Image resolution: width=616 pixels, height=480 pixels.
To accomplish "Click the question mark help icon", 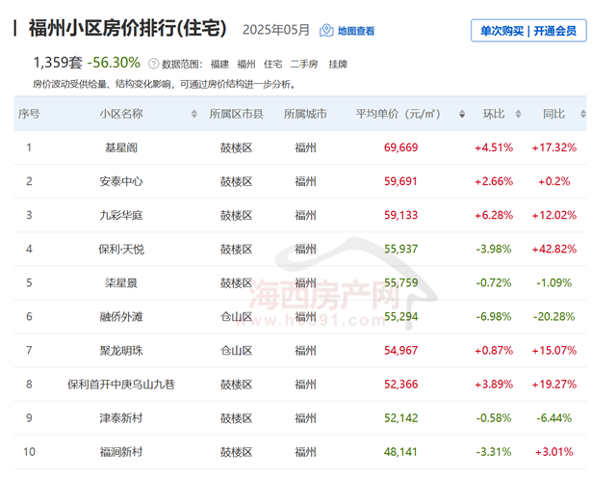I will pos(154,64).
